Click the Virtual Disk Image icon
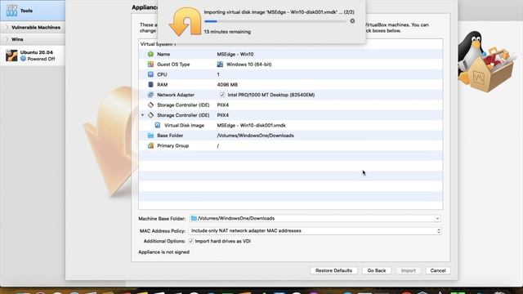The height and width of the screenshot is (294, 523). coord(158,125)
